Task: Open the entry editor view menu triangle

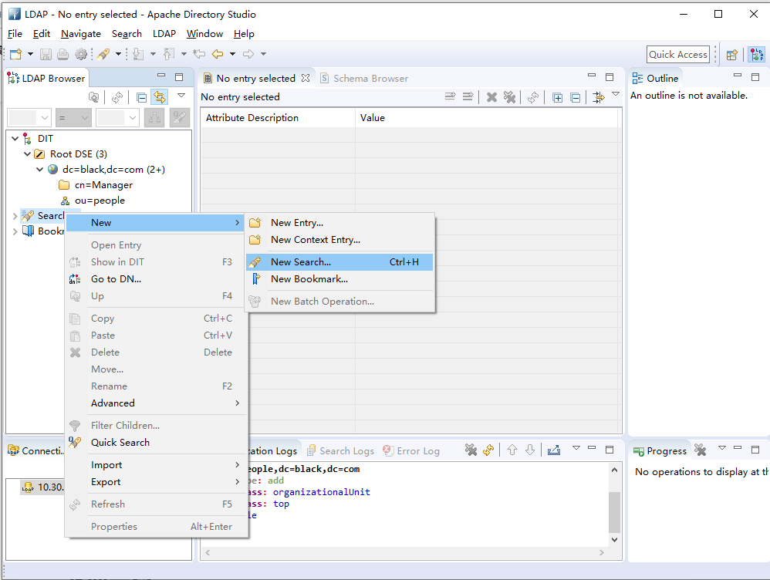Action: click(x=616, y=94)
